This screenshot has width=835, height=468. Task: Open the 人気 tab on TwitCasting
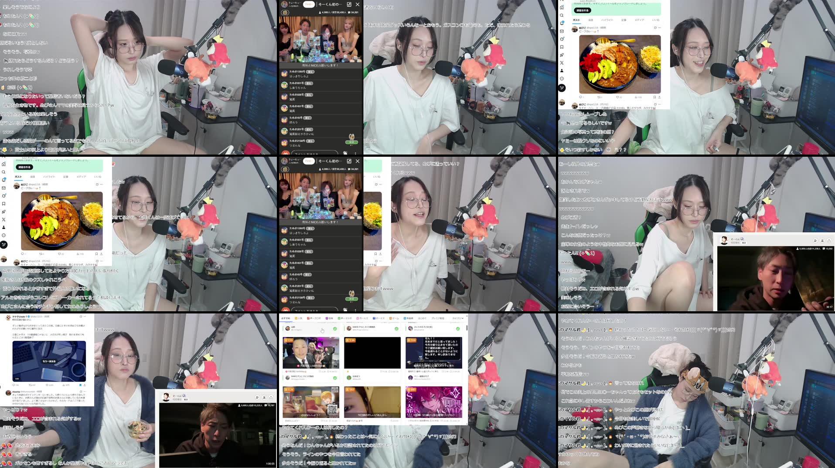[x=300, y=318]
